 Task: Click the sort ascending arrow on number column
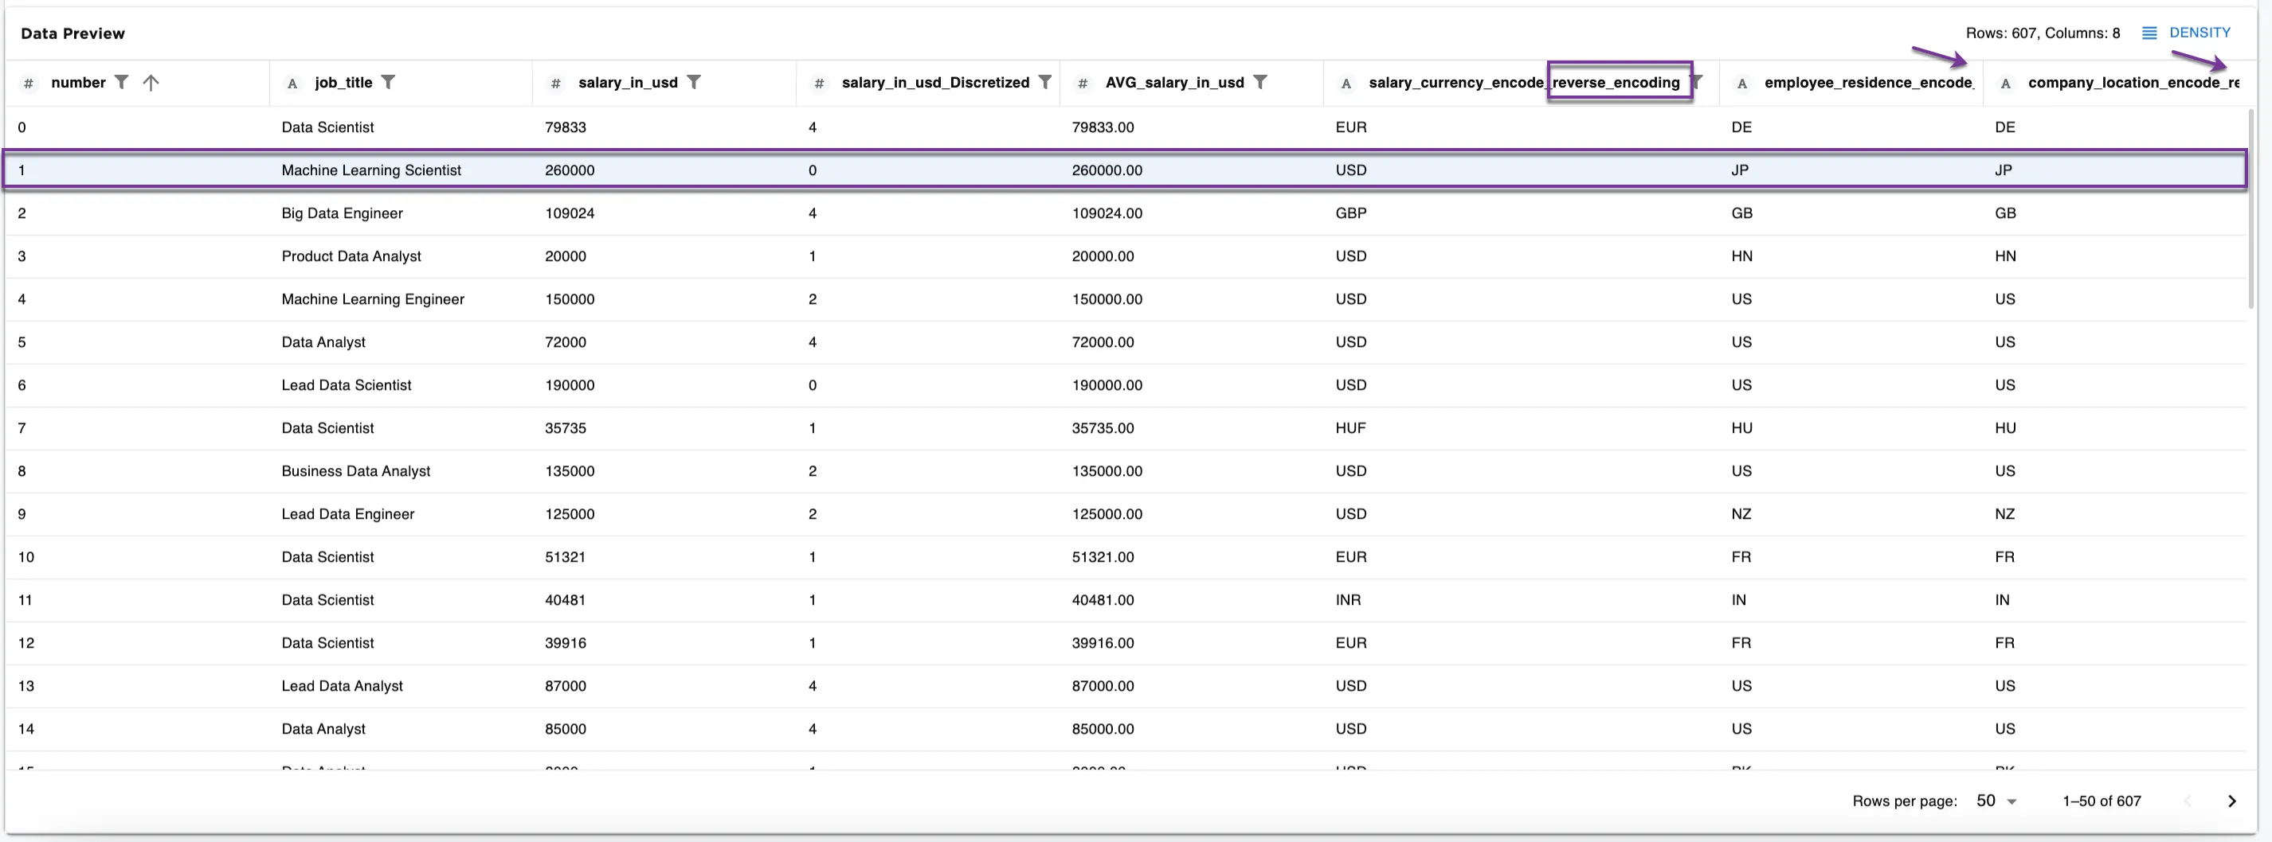point(151,83)
